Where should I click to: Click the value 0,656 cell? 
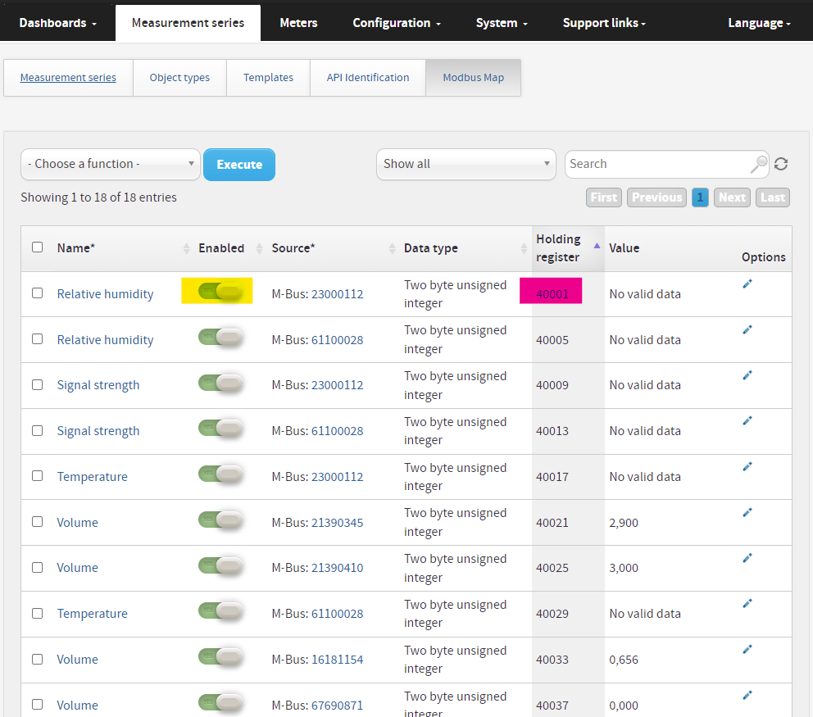click(624, 660)
